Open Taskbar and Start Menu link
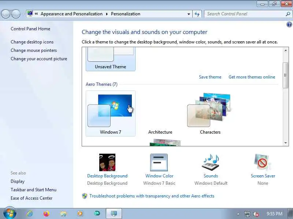293x219 pixels. [33, 190]
